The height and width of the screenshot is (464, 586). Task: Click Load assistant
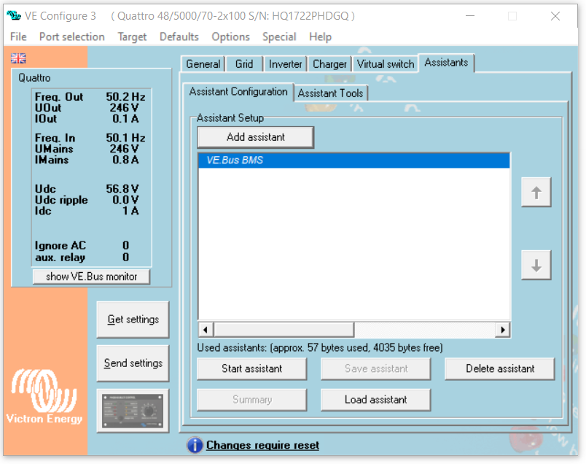click(376, 400)
